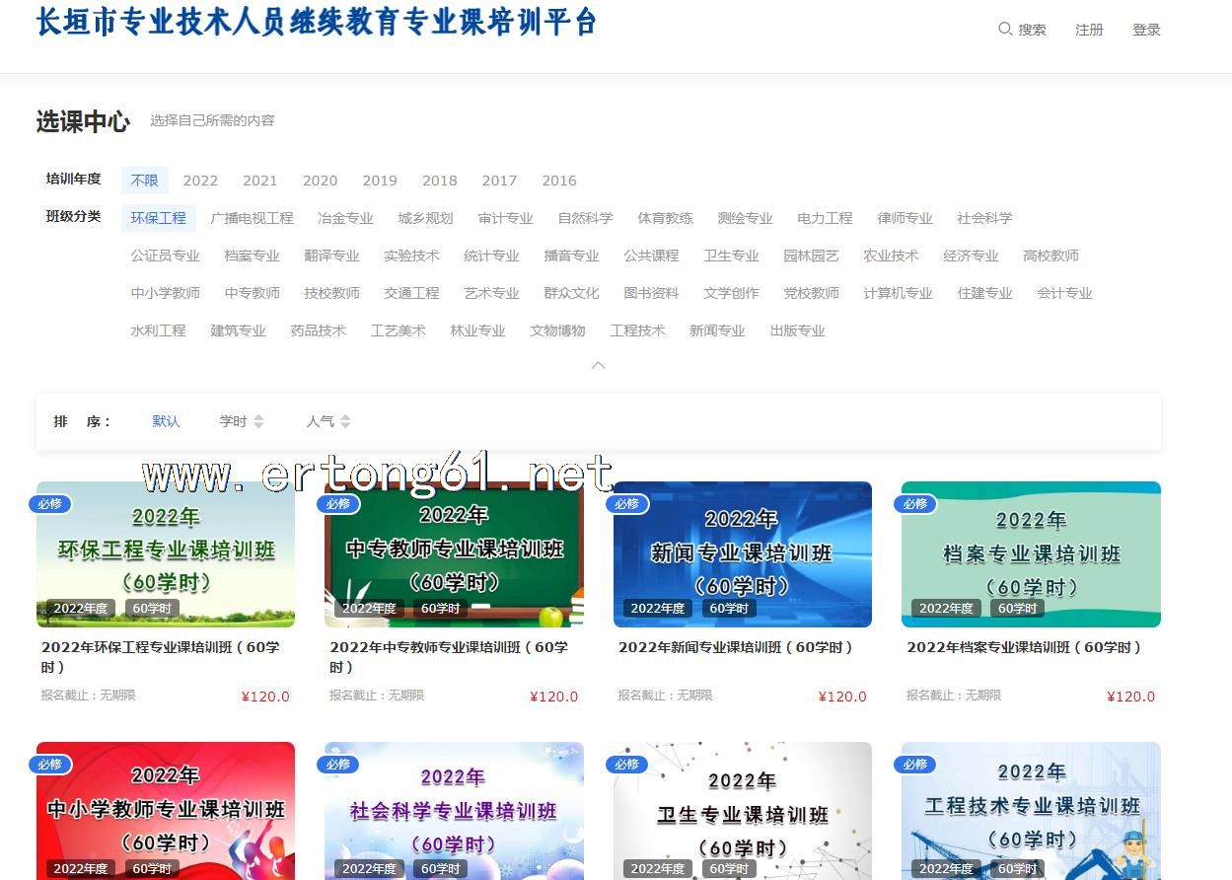Select 不限 for training year
Screen dimensions: 1232x880
tap(144, 181)
